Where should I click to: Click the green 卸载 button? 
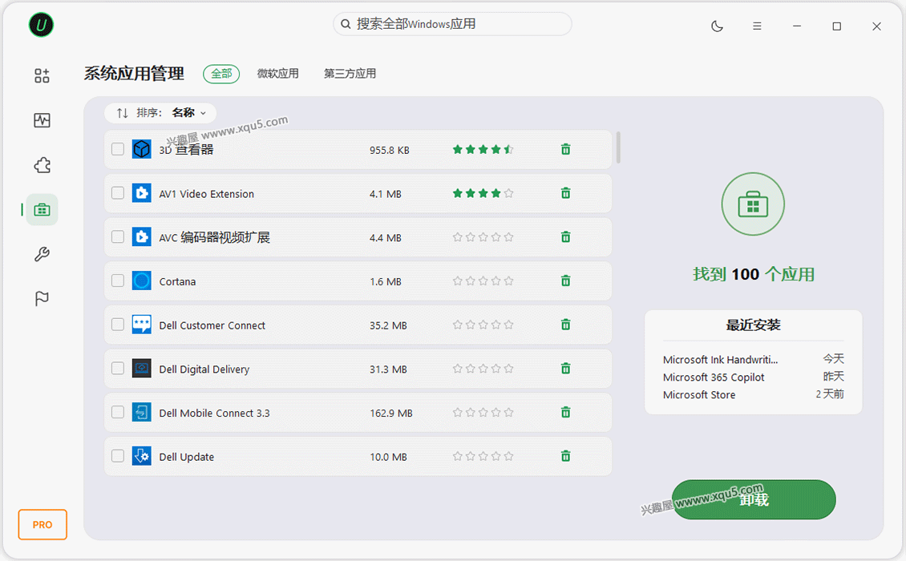click(x=754, y=499)
